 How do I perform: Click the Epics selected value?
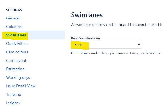79,45
